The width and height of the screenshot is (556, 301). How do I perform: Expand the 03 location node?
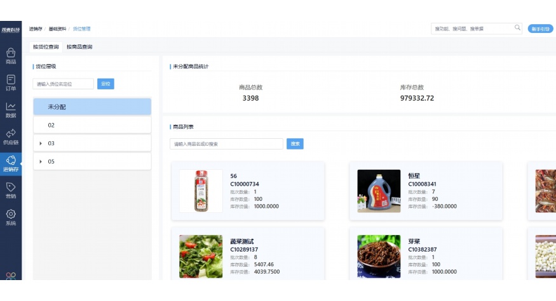(41, 143)
